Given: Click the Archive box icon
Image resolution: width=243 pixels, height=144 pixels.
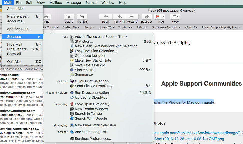Looking at the screenshot, I should point(82,17).
